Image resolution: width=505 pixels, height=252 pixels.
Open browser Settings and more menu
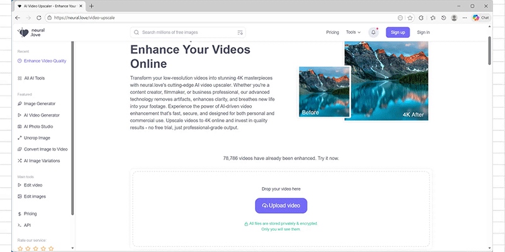(x=465, y=18)
